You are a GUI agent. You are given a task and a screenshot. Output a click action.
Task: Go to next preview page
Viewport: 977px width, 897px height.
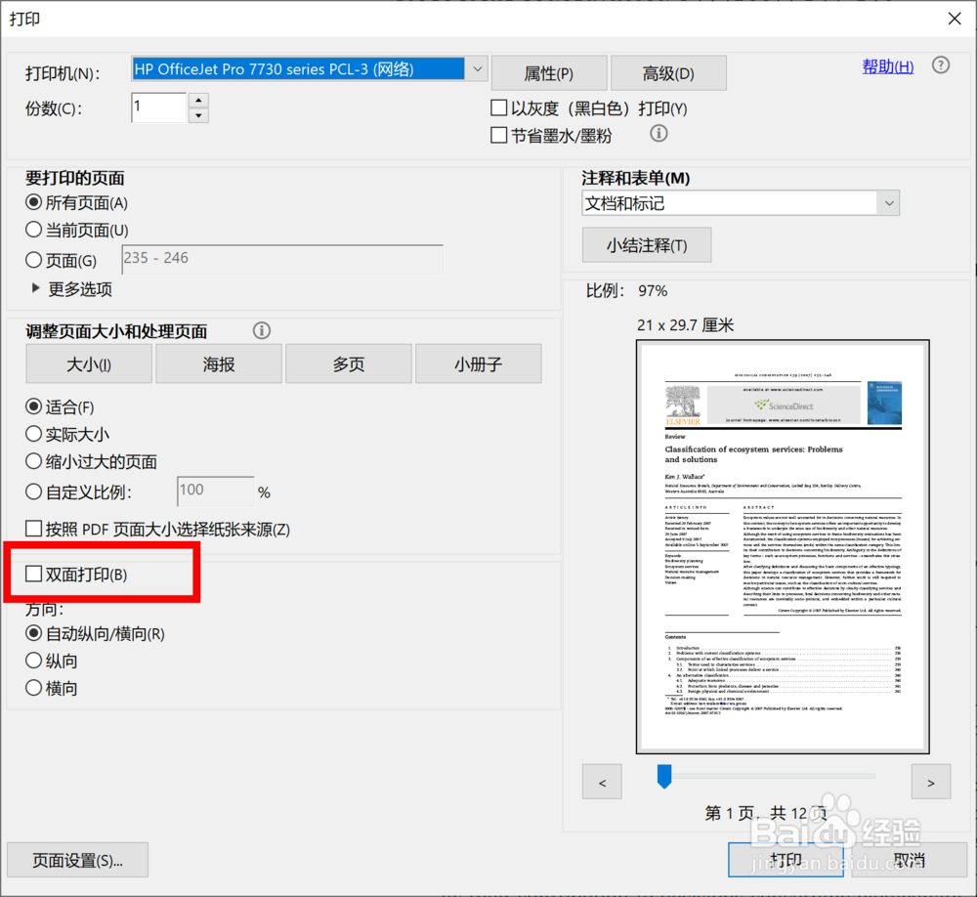click(x=931, y=782)
